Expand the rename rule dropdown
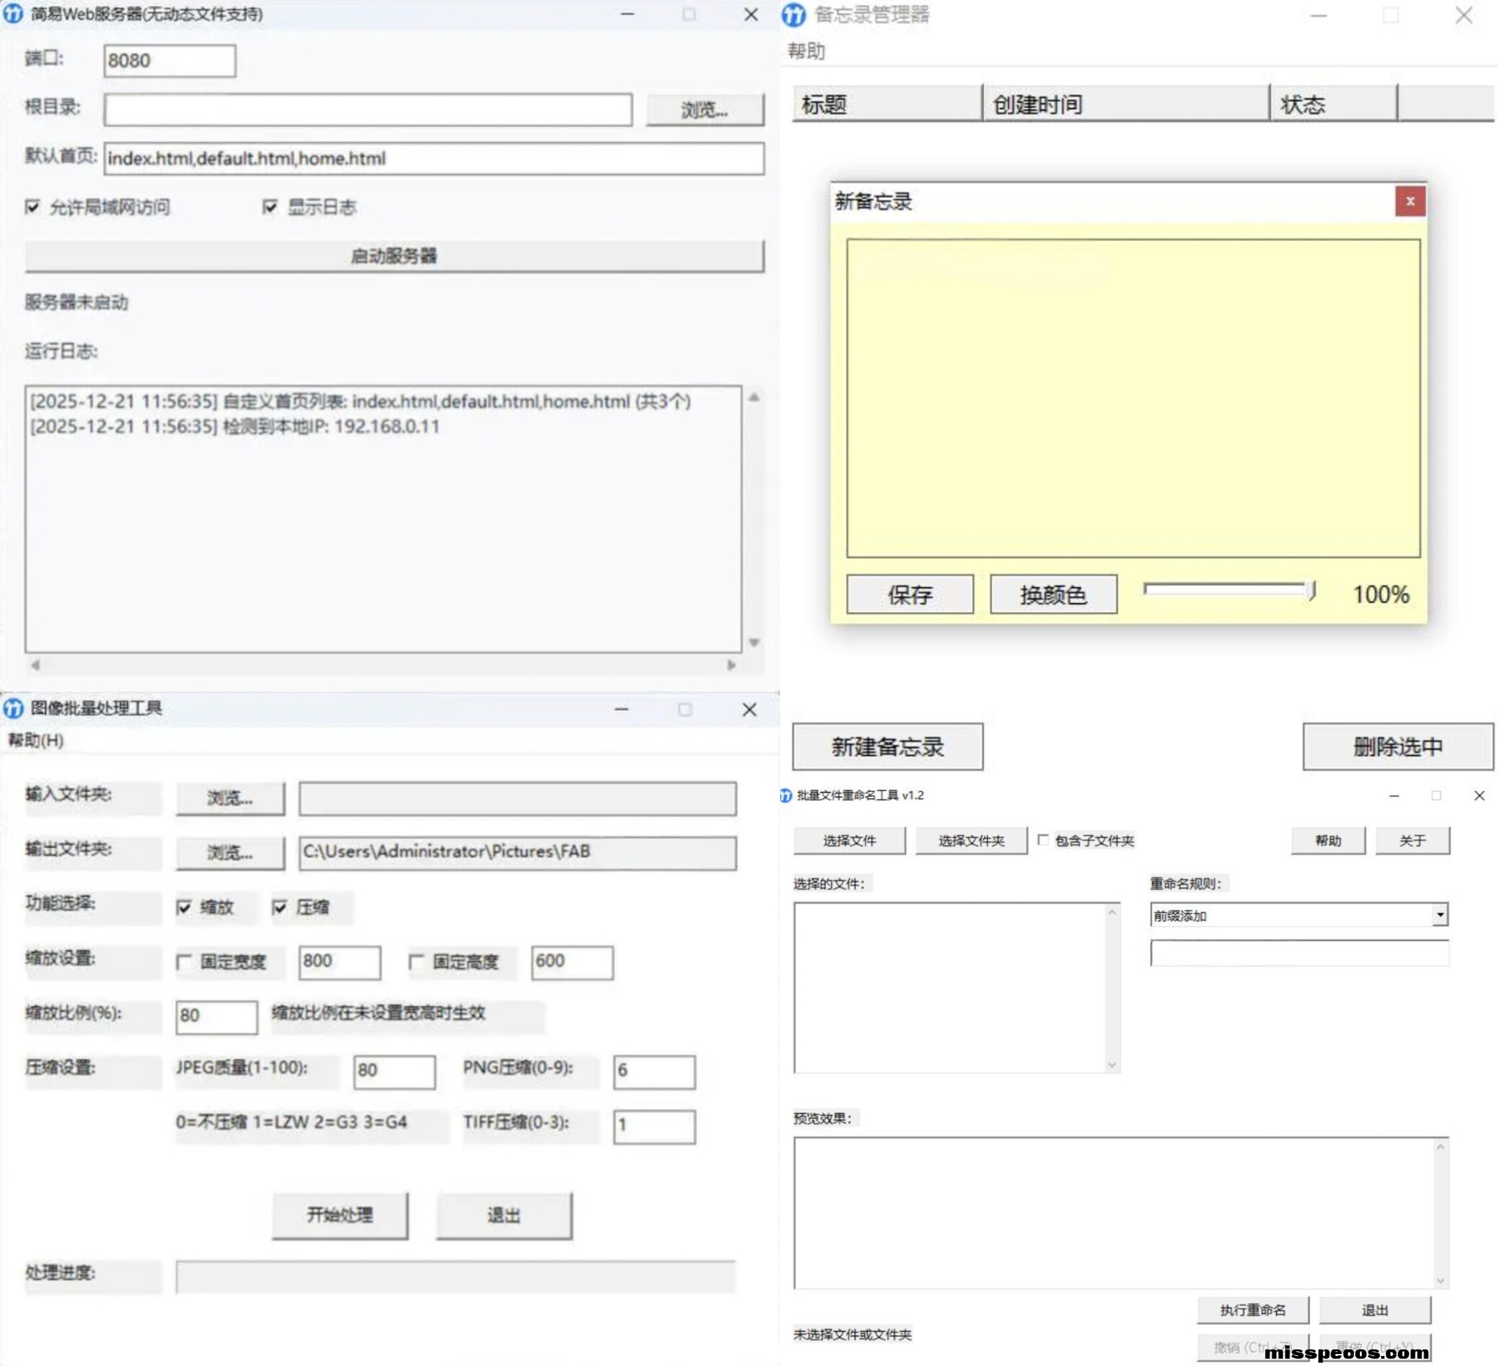 pos(1440,916)
